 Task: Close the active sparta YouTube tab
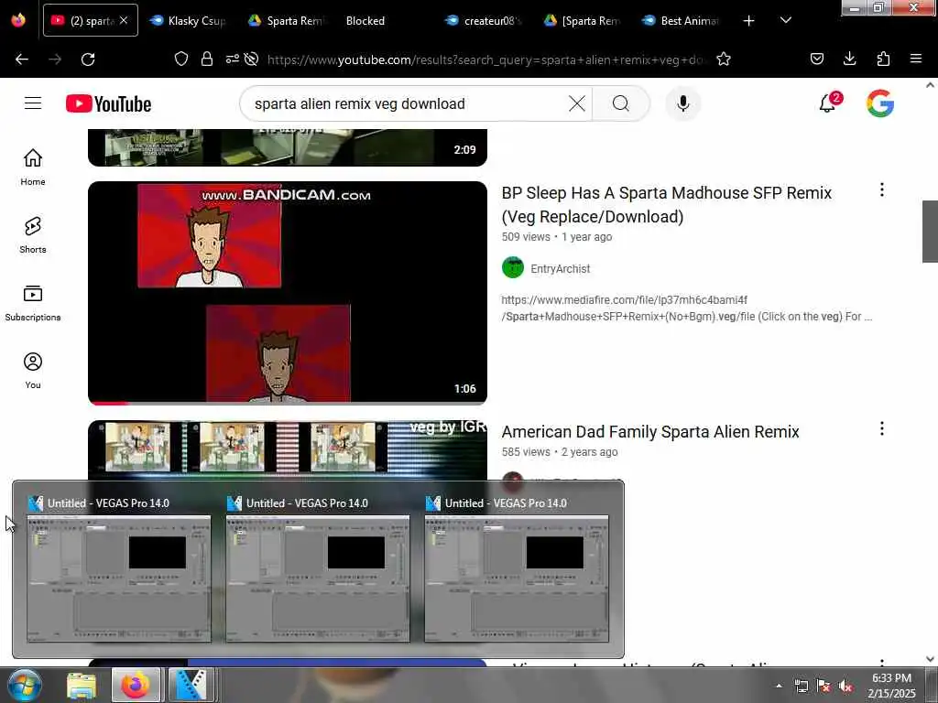(x=124, y=20)
